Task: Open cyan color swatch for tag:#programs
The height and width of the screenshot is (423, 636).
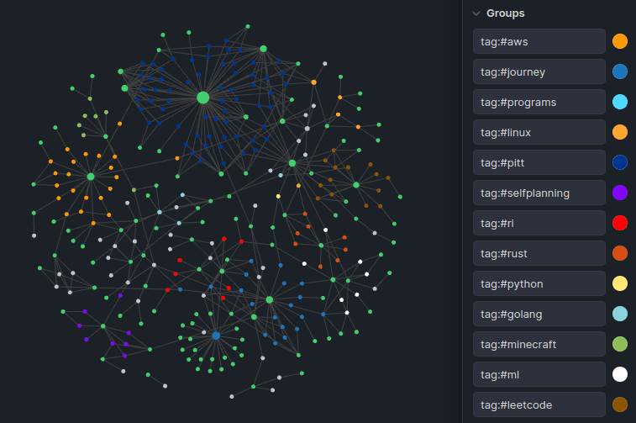Action: (x=620, y=102)
